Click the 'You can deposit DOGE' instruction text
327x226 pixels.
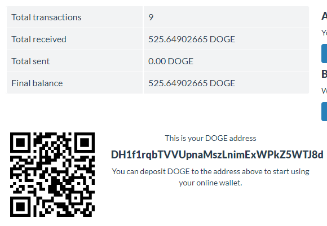coord(210,171)
